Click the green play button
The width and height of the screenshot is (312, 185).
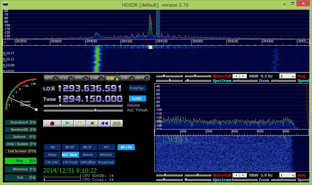pos(67,123)
